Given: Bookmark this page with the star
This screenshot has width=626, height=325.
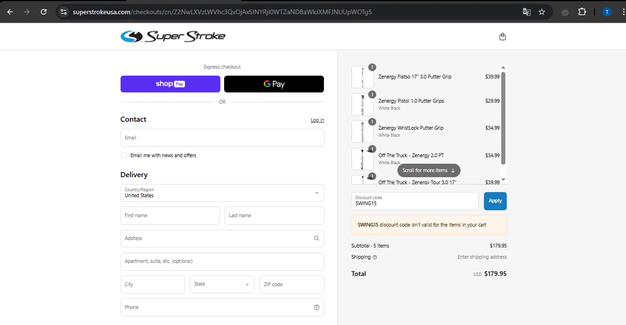Looking at the screenshot, I should pos(542,12).
